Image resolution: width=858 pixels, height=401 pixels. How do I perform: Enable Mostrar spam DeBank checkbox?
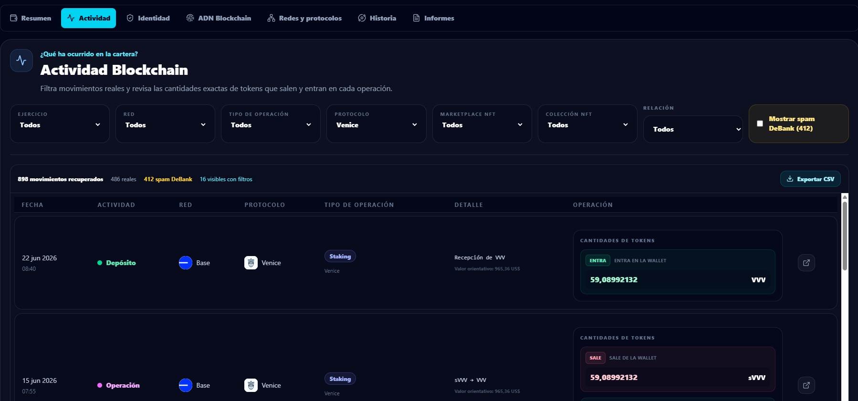pos(760,123)
